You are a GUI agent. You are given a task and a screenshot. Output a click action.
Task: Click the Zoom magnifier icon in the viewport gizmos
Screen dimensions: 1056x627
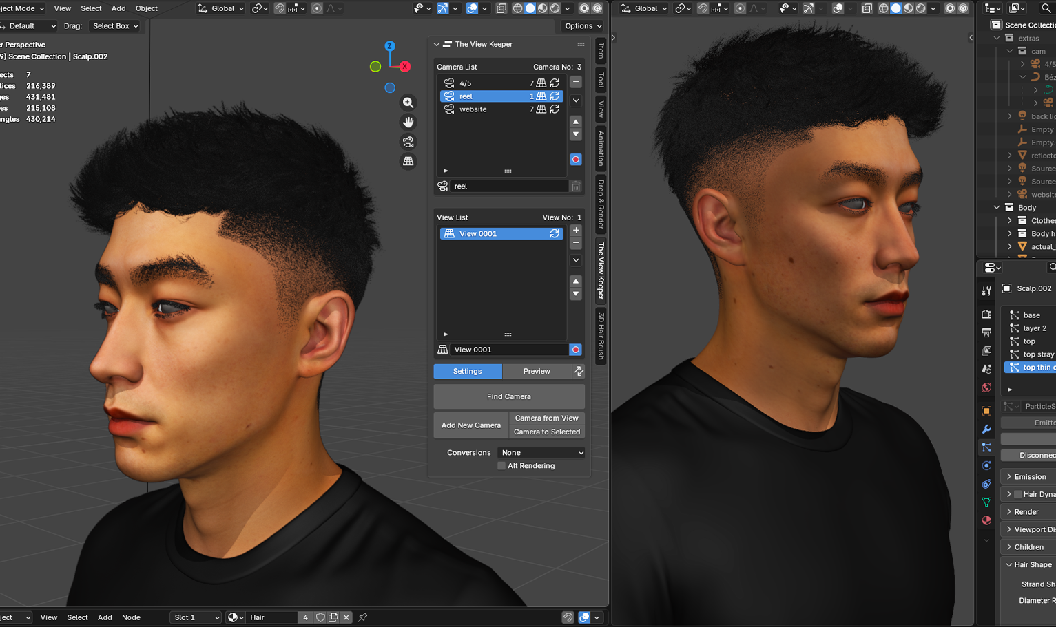[408, 102]
